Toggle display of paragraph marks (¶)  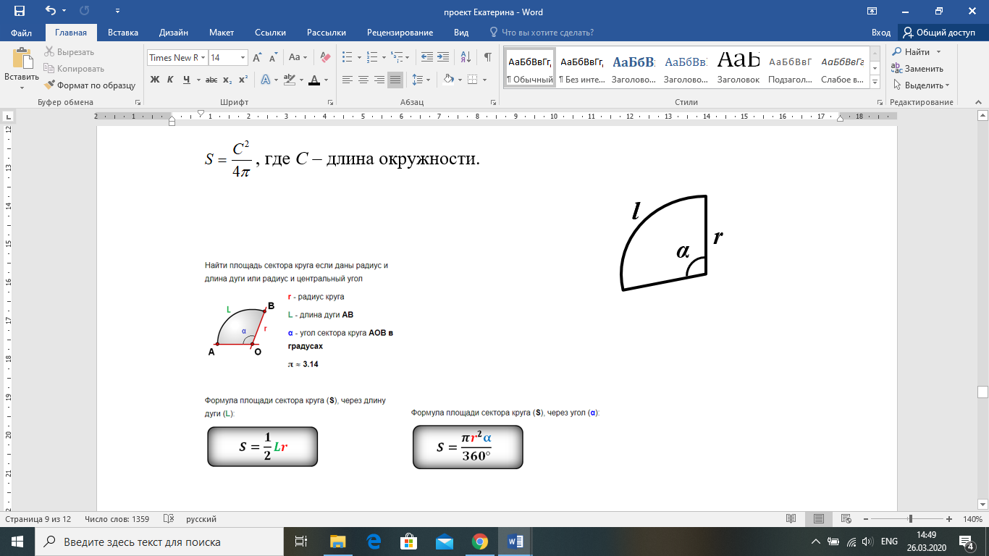point(487,57)
